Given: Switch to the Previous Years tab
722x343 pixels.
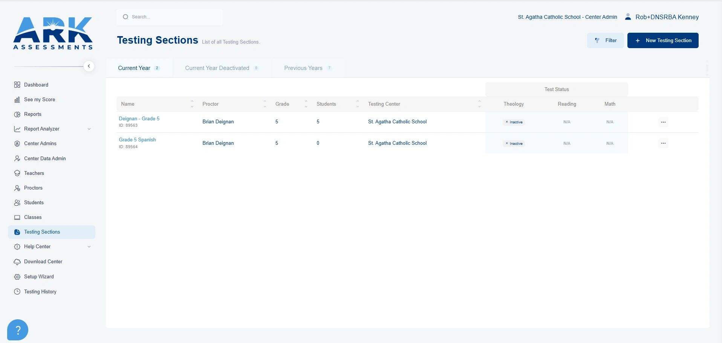Looking at the screenshot, I should [308, 68].
